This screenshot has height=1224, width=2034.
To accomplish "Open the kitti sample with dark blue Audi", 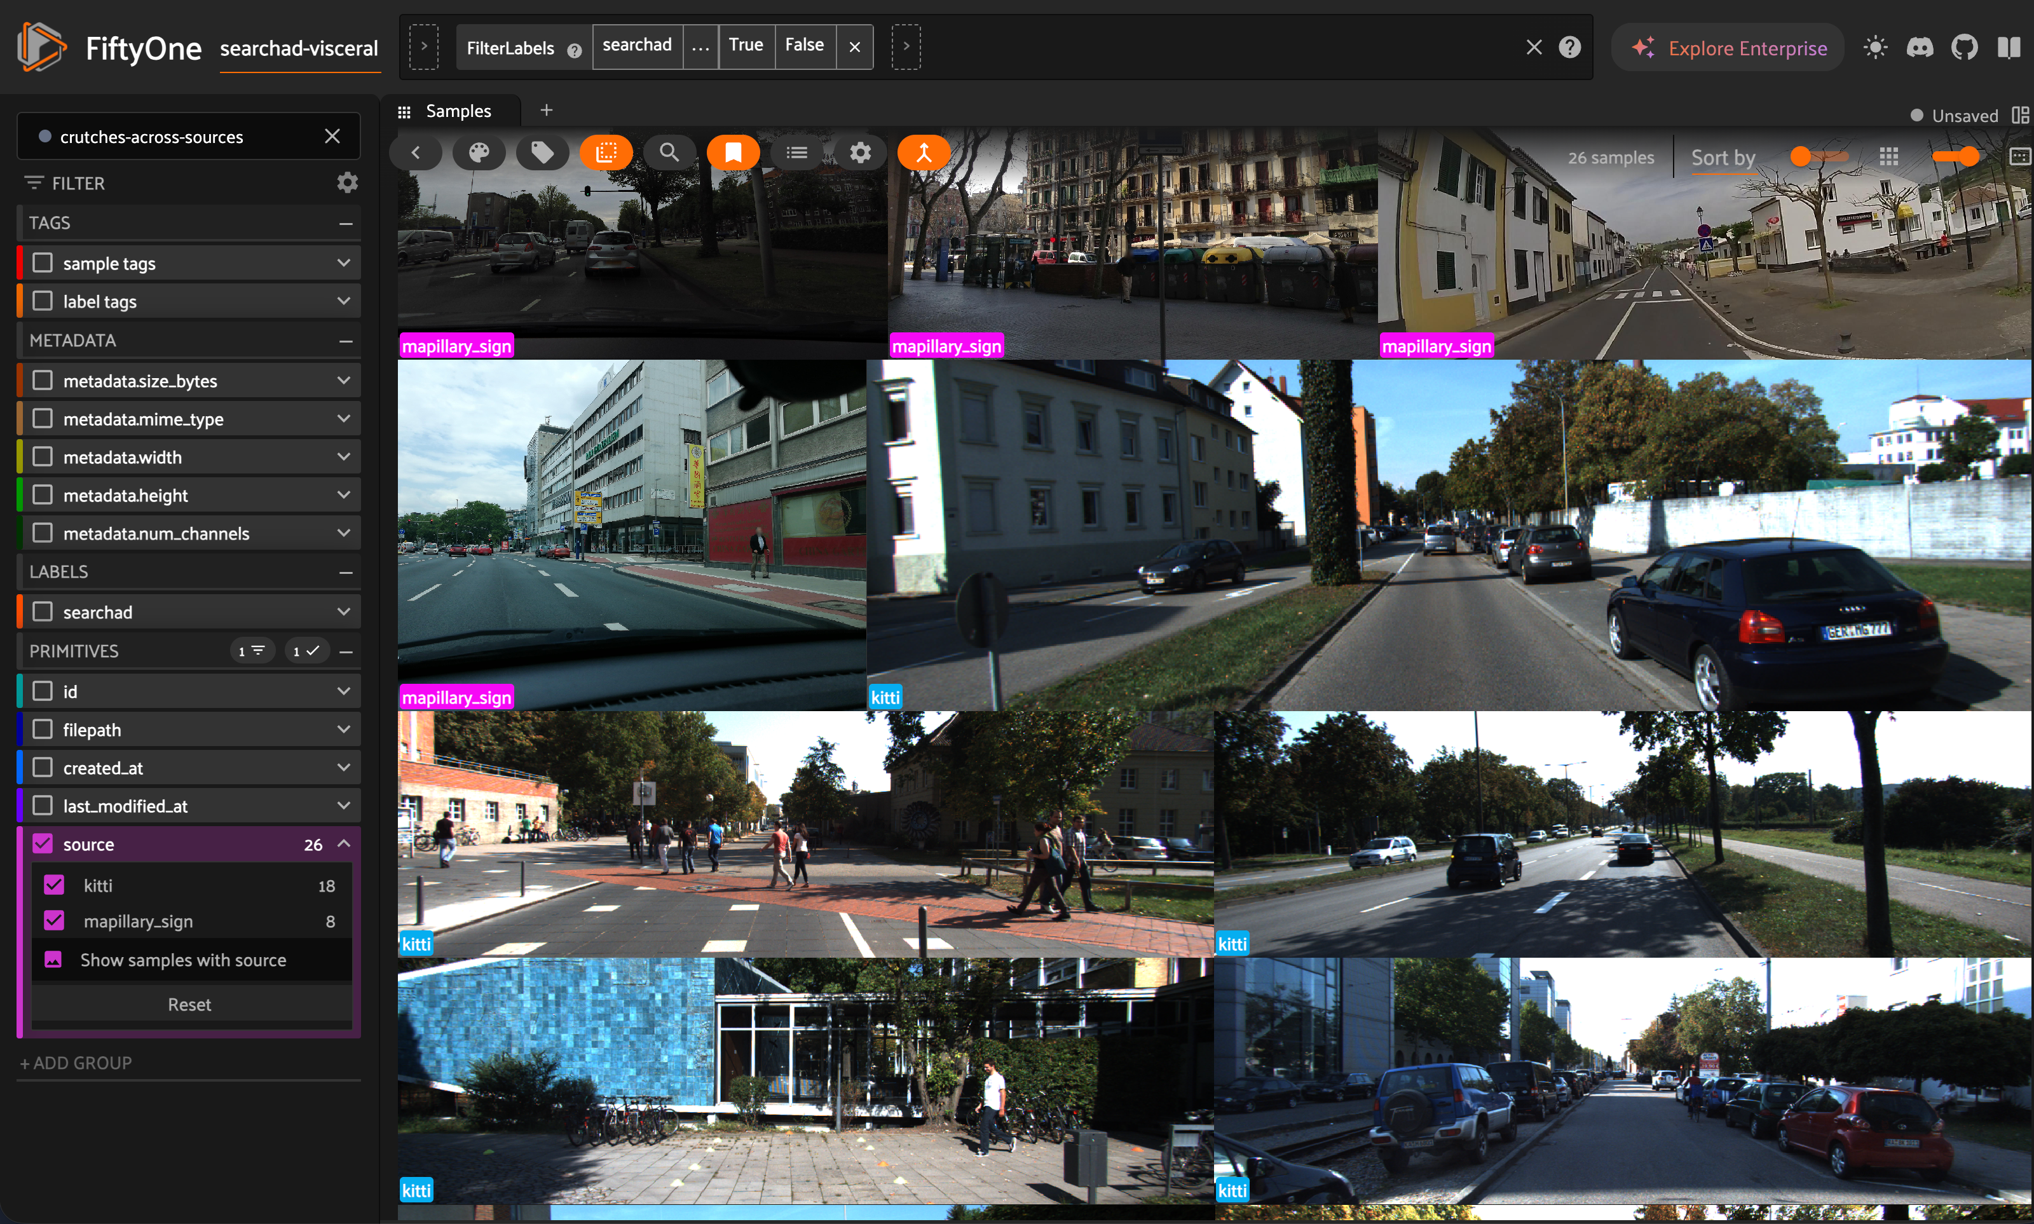I will (1449, 534).
